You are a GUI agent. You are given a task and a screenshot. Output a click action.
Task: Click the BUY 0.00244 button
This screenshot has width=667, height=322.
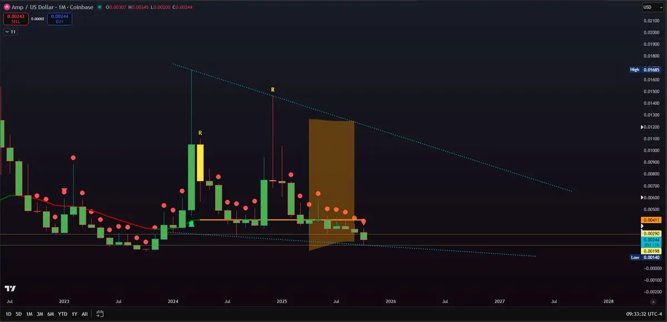59,19
